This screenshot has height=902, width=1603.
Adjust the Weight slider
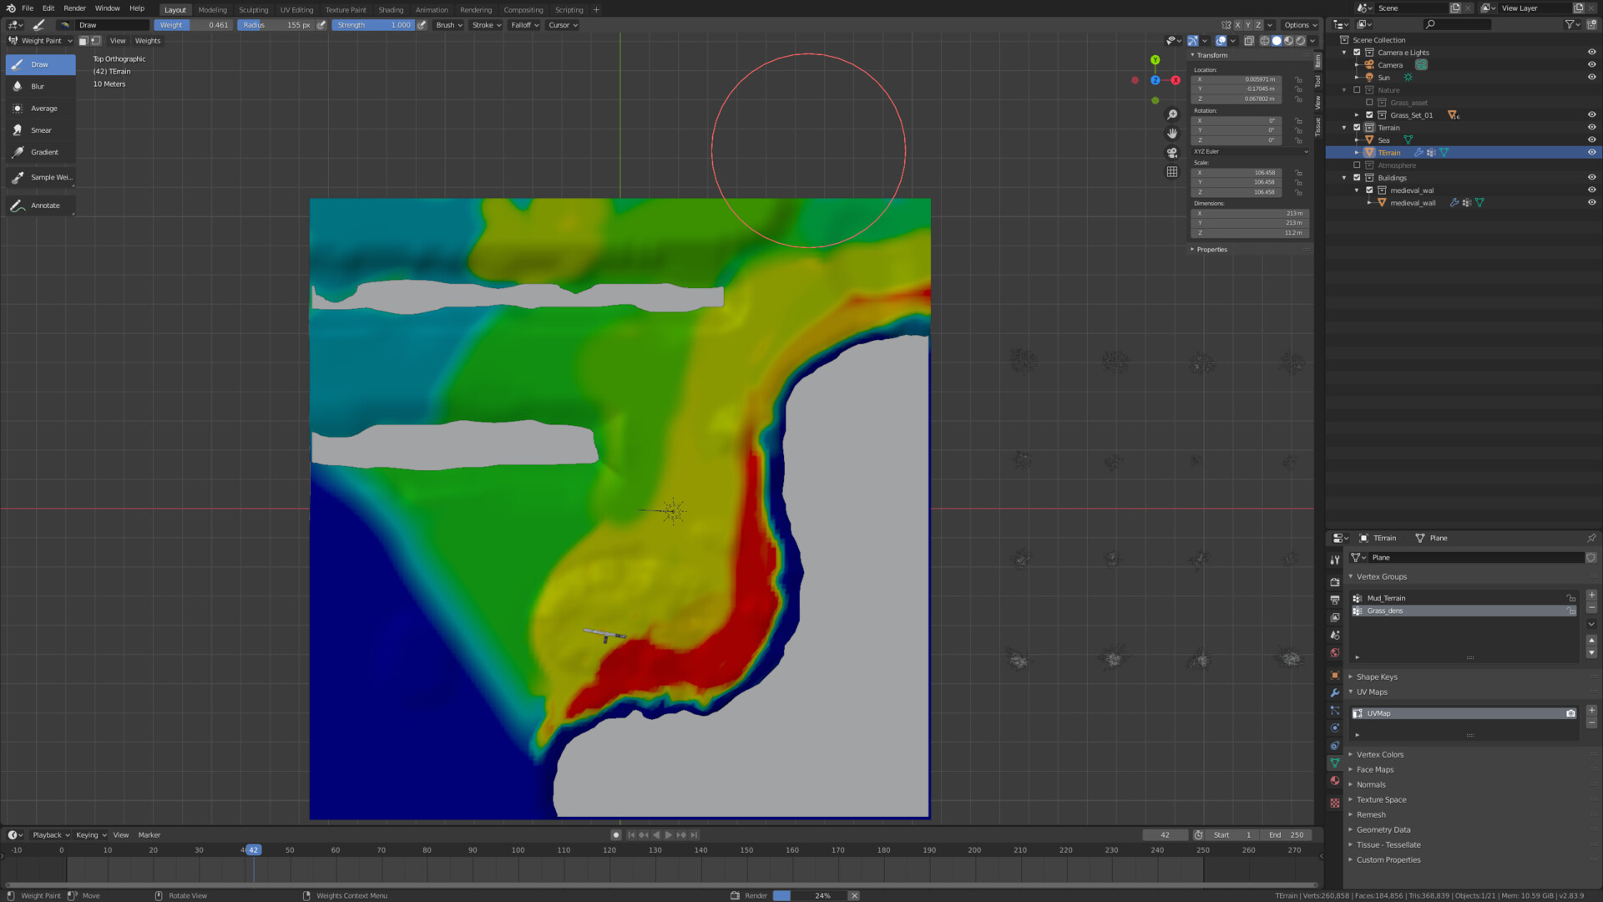(193, 25)
